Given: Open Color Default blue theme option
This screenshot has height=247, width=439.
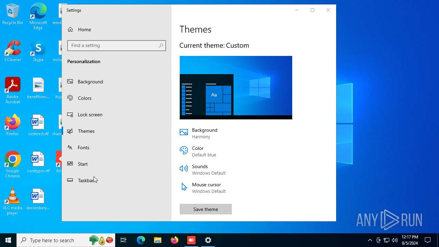Looking at the screenshot, I should pyautogui.click(x=204, y=151).
